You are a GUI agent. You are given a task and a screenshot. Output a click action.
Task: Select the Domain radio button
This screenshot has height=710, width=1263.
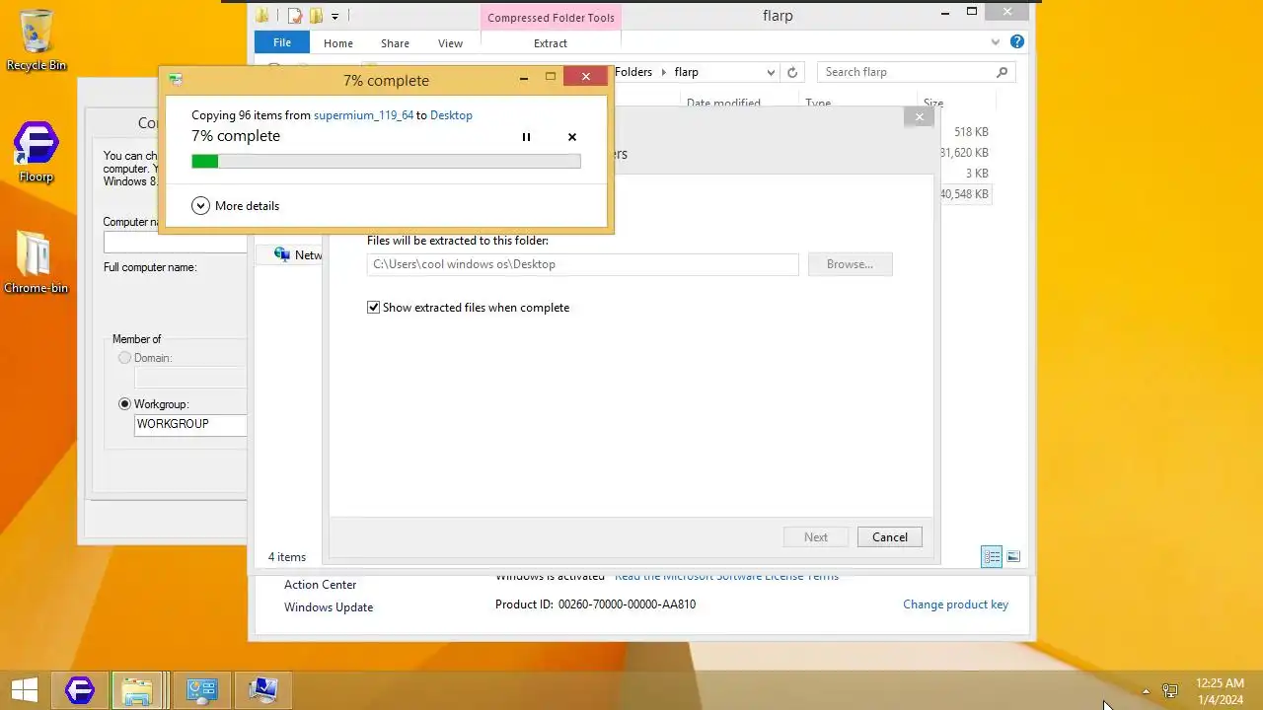click(124, 358)
